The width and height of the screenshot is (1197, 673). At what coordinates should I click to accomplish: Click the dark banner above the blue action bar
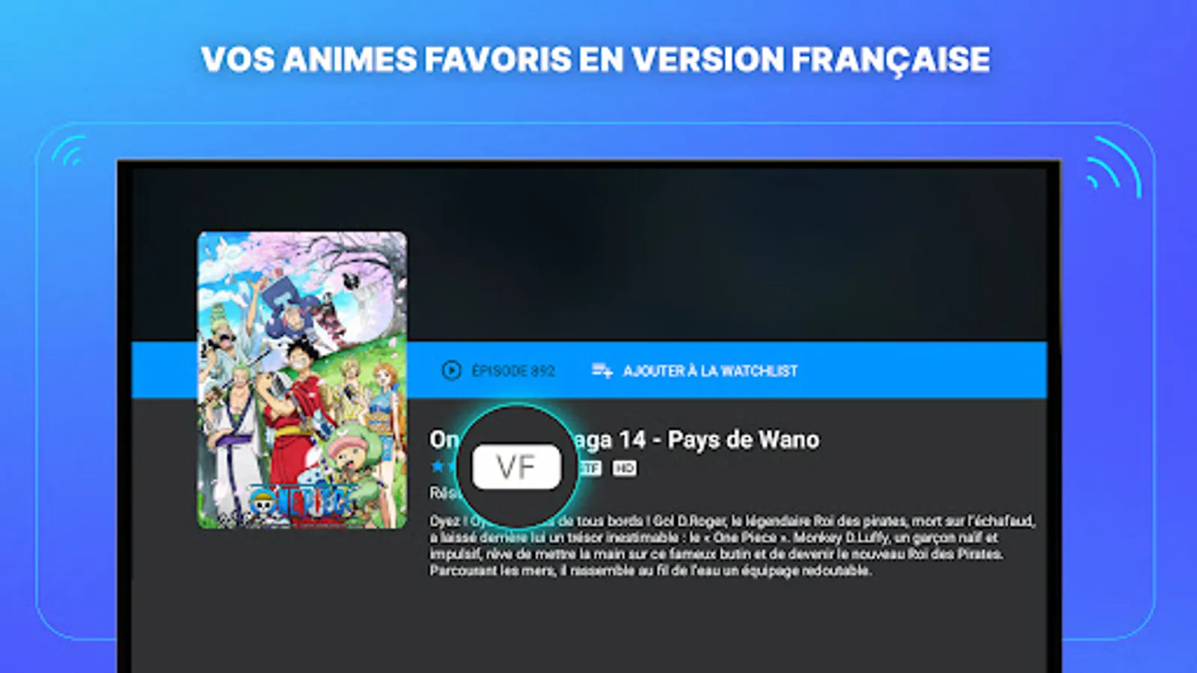pos(726,254)
